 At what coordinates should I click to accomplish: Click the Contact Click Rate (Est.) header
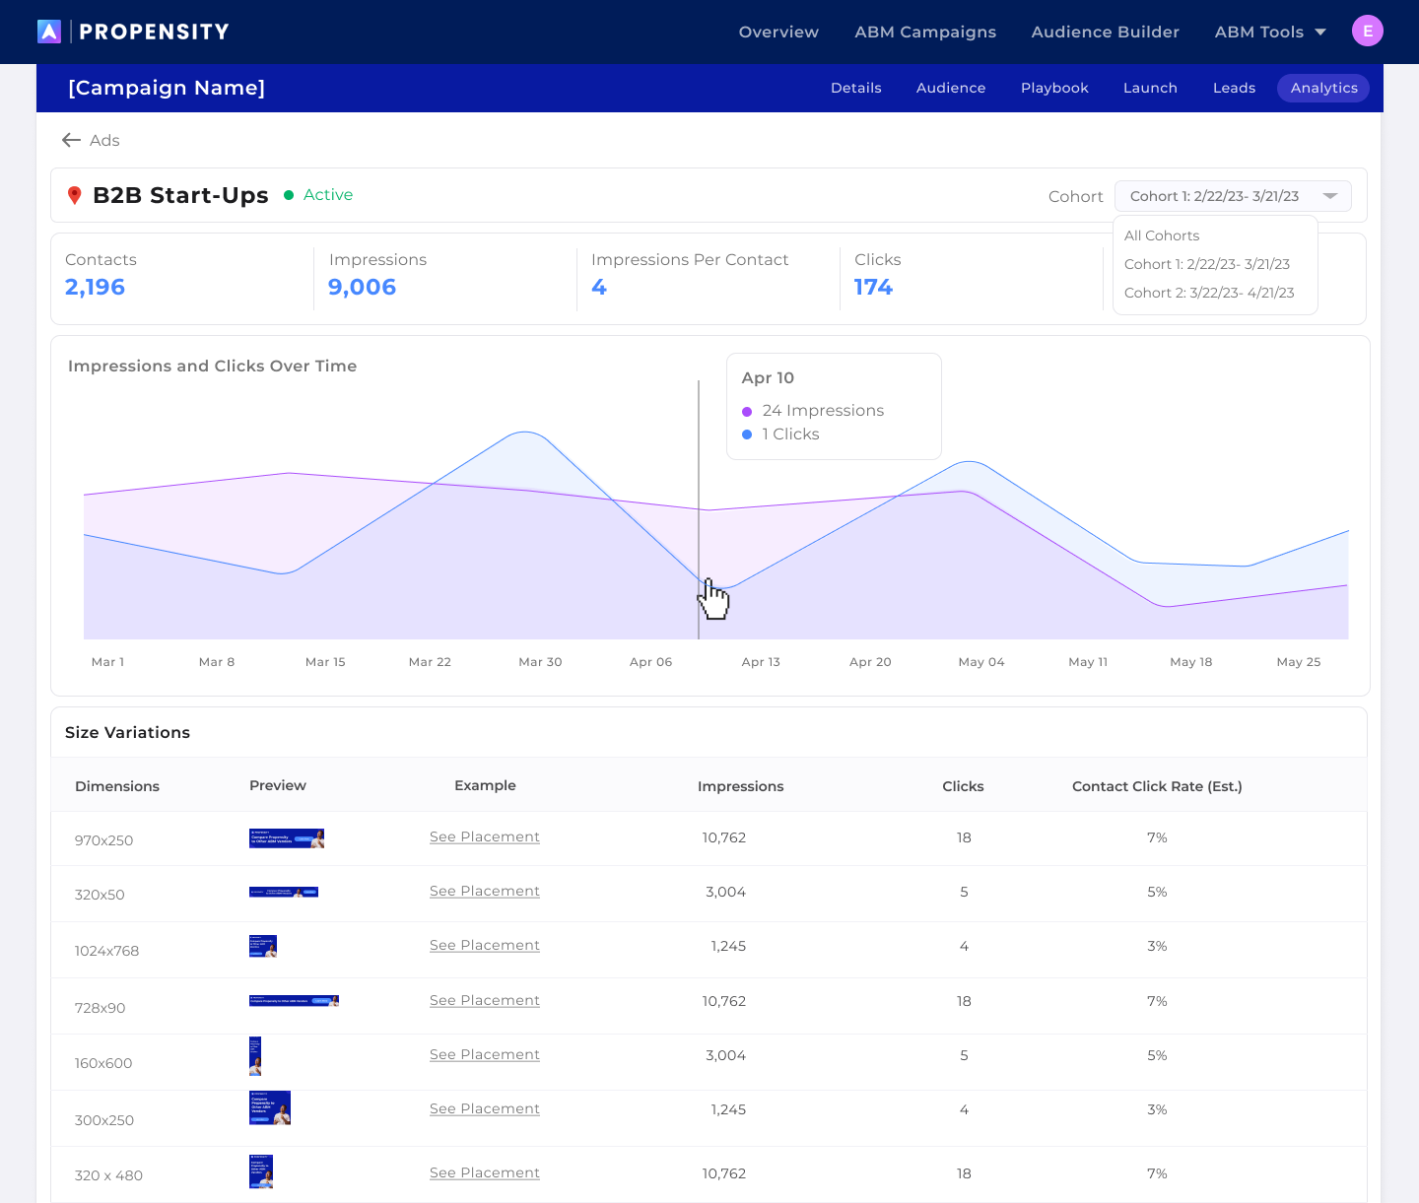click(x=1157, y=786)
